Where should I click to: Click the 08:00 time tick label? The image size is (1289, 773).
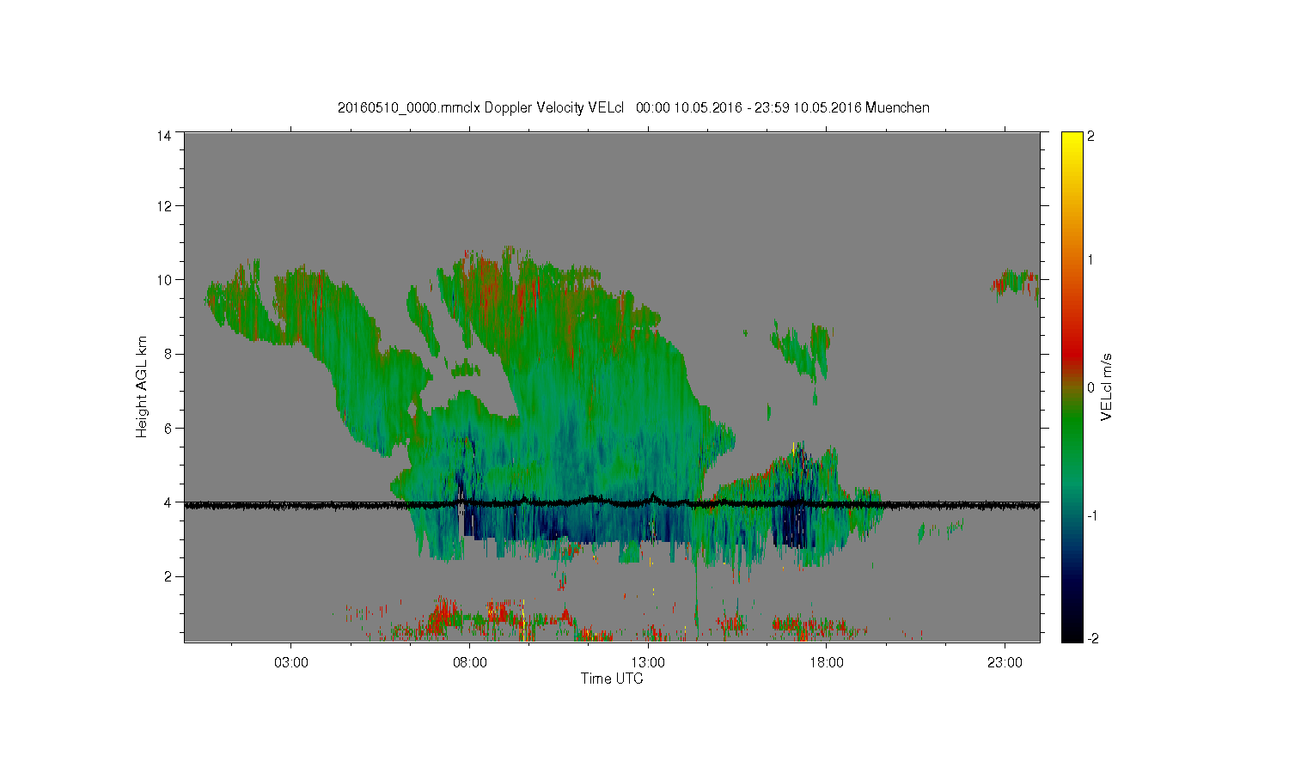(470, 662)
